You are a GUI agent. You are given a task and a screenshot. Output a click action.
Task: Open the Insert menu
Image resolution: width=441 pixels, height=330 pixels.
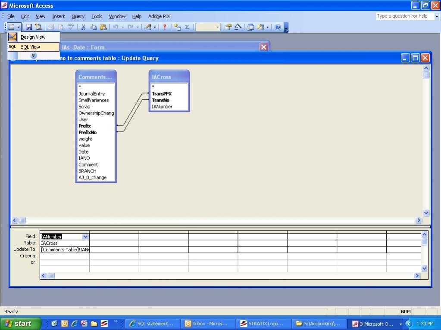[x=58, y=16]
